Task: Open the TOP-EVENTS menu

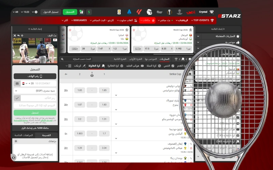Action: tap(202, 20)
